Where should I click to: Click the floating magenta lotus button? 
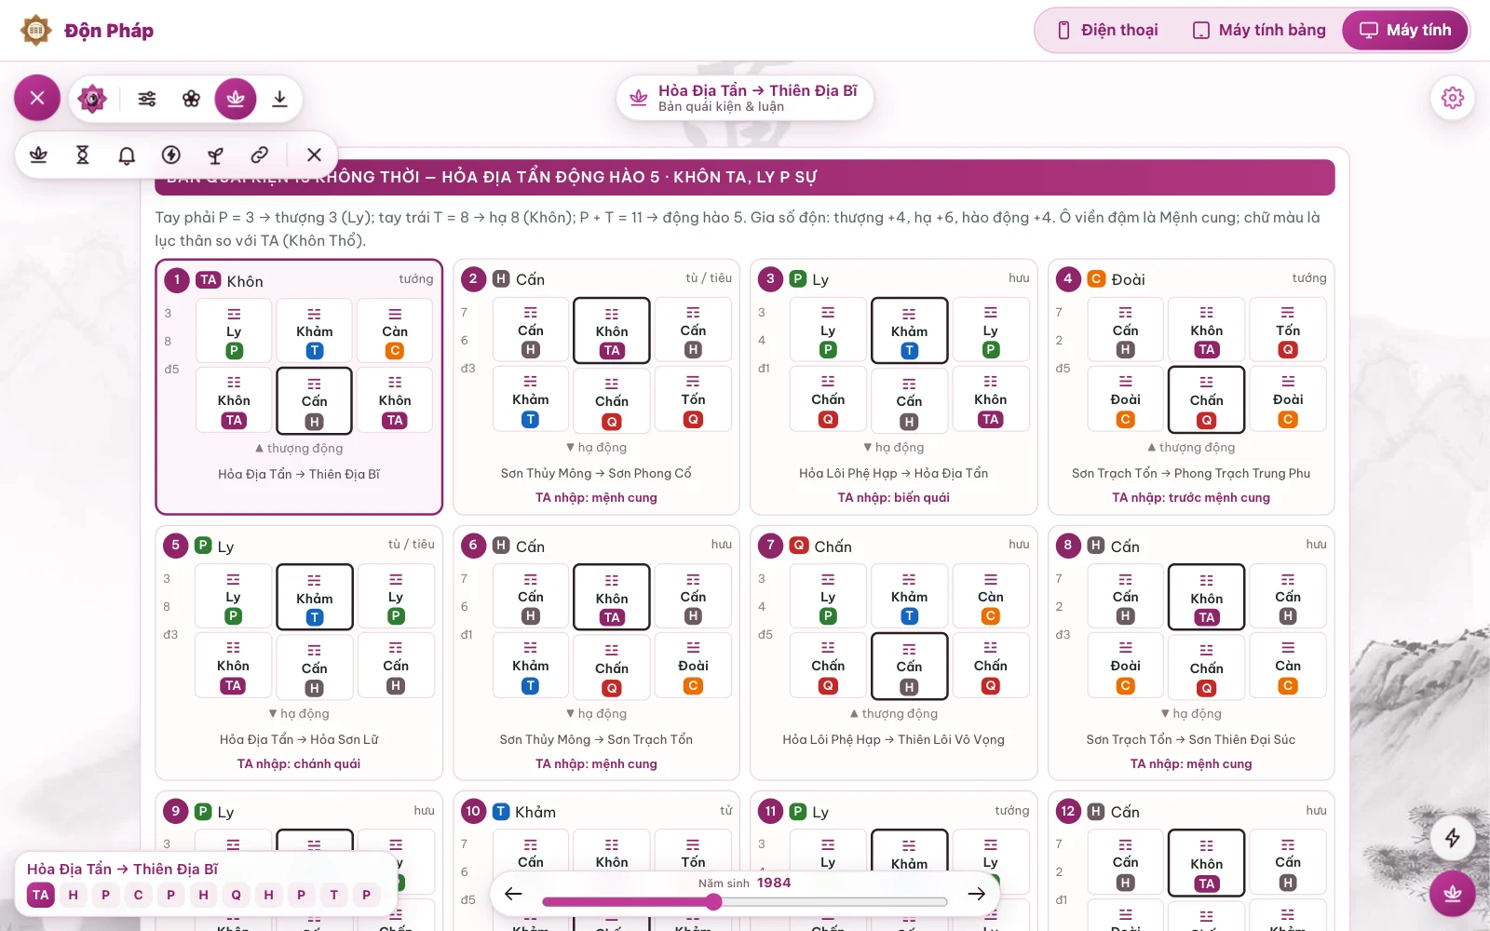point(1453,894)
